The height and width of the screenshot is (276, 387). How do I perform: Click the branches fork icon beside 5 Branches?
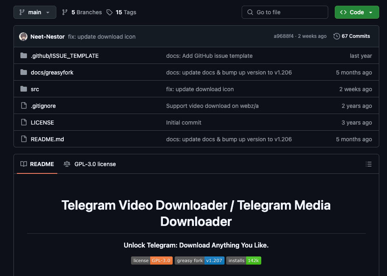point(65,12)
